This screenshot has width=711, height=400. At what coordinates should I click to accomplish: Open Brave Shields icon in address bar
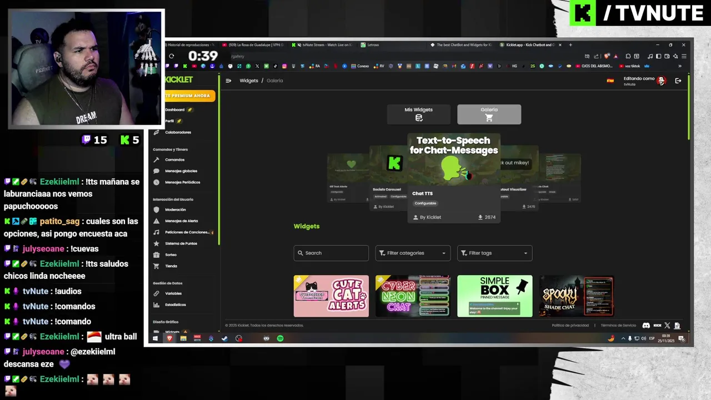tap(607, 56)
